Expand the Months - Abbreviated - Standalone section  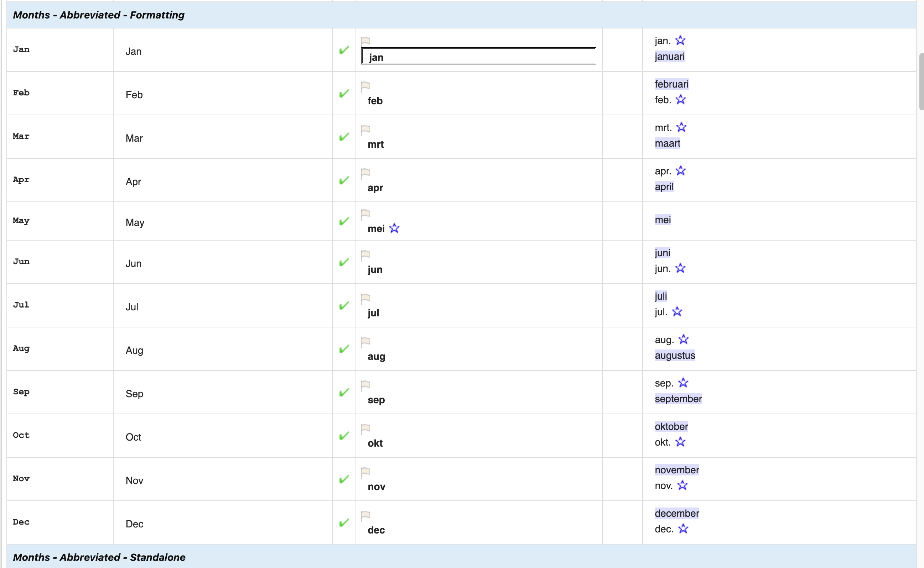point(99,557)
